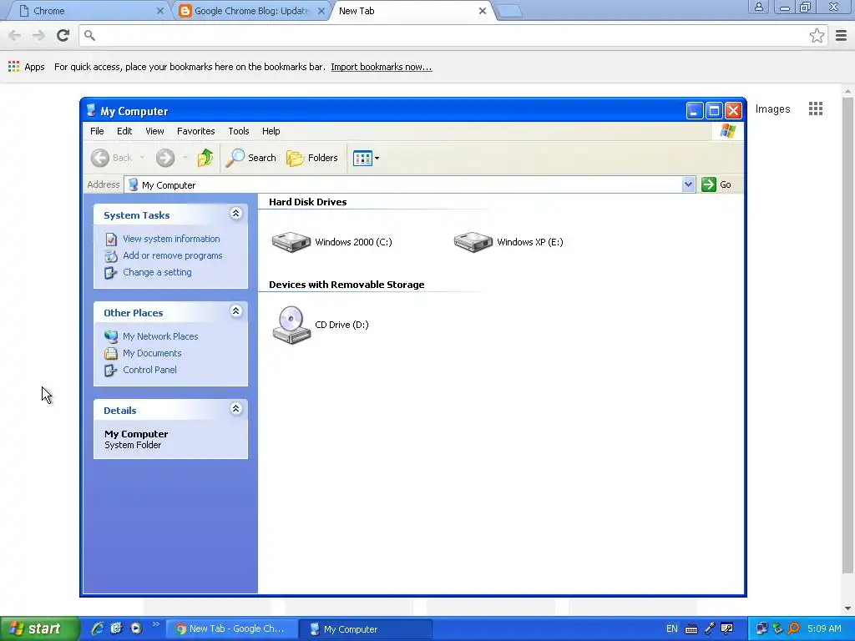Collapse the System Tasks panel
This screenshot has height=641, width=855.
235,213
